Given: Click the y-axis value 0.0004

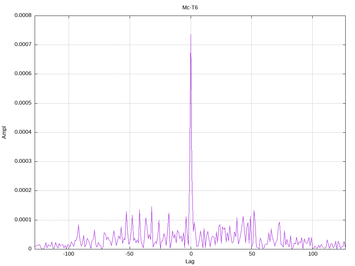Looking at the screenshot, I should pyautogui.click(x=23, y=132).
